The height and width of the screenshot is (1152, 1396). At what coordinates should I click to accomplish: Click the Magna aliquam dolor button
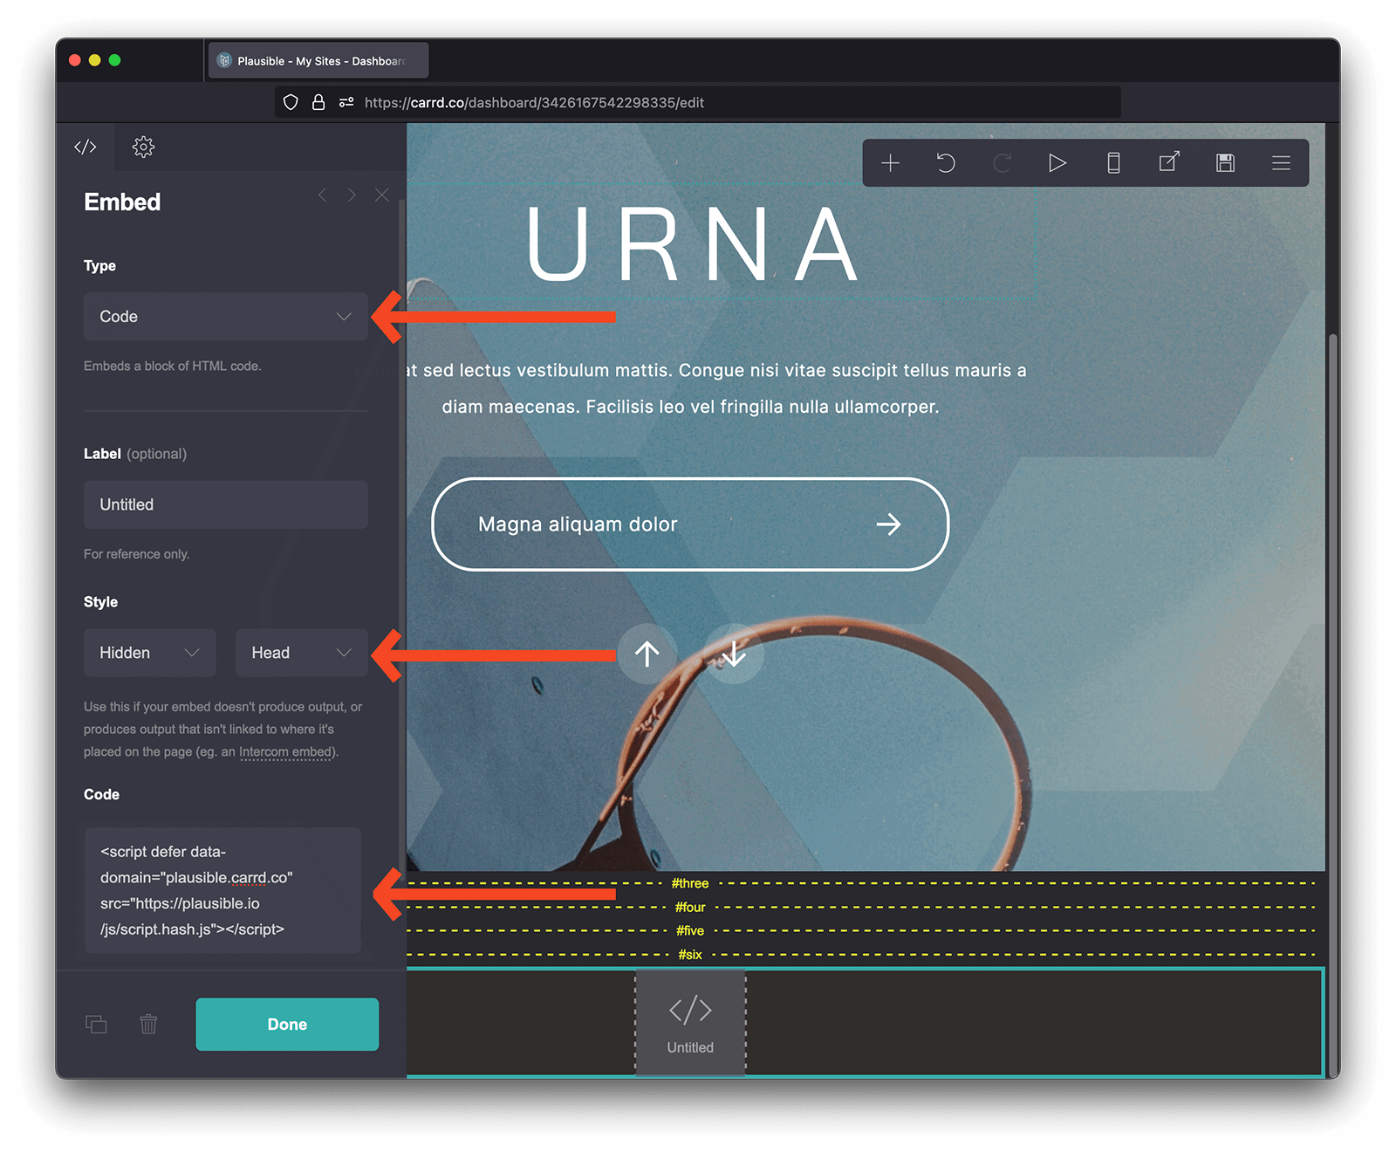point(690,525)
